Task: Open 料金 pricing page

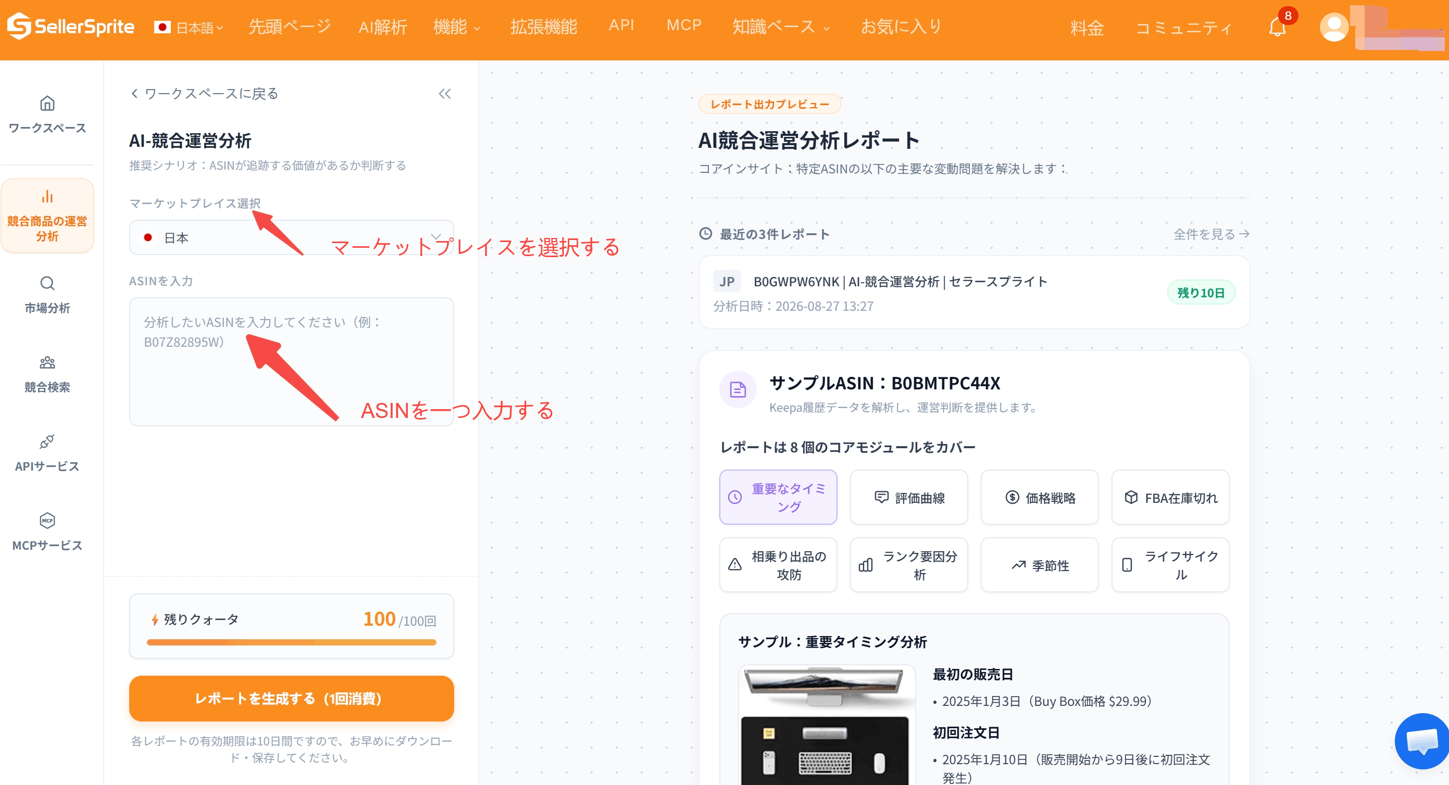Action: click(x=1086, y=28)
